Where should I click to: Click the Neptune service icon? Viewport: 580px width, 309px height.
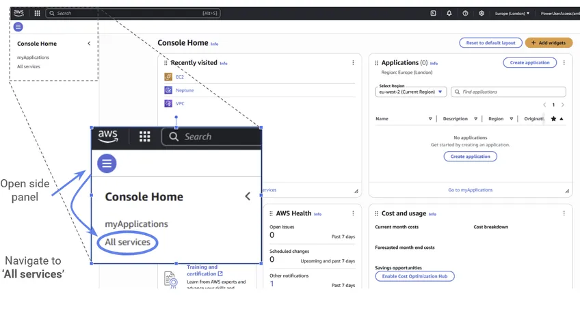coord(168,90)
